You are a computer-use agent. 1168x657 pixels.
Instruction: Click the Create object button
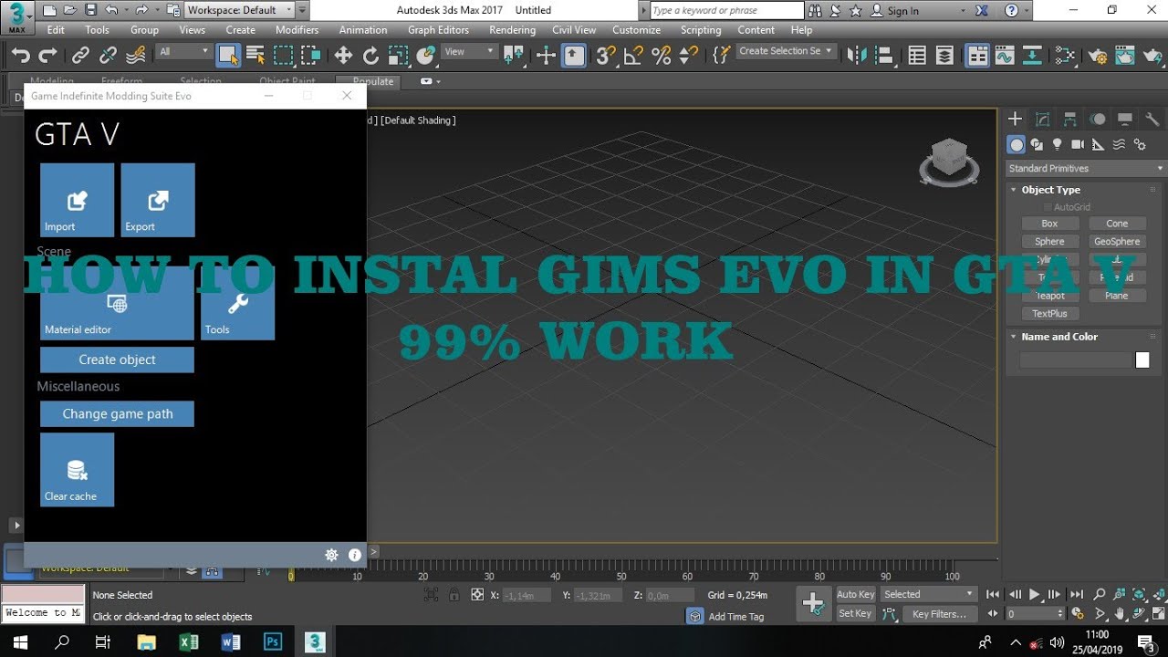point(117,360)
